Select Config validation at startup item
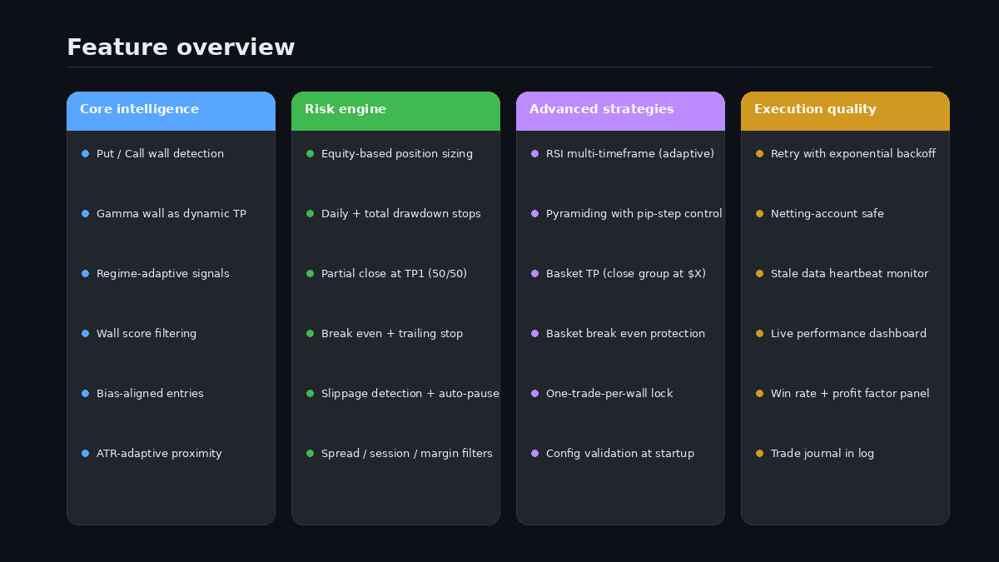 (x=619, y=454)
